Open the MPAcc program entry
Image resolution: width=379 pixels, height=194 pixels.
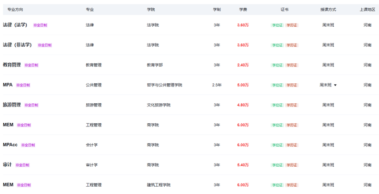tap(10, 145)
